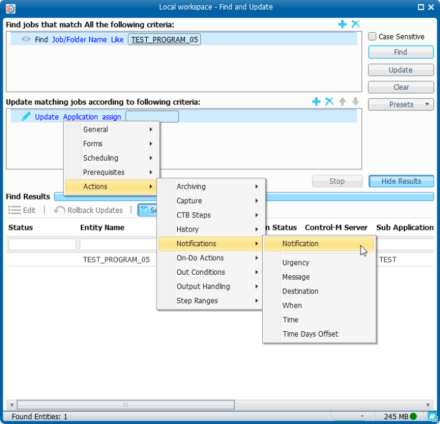Add an update criterion with plus icon
Viewport: 440px width, 424px height.
316,102
